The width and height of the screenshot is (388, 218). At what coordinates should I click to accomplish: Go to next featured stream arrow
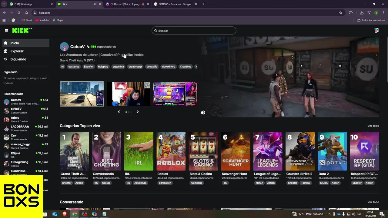click(x=138, y=112)
